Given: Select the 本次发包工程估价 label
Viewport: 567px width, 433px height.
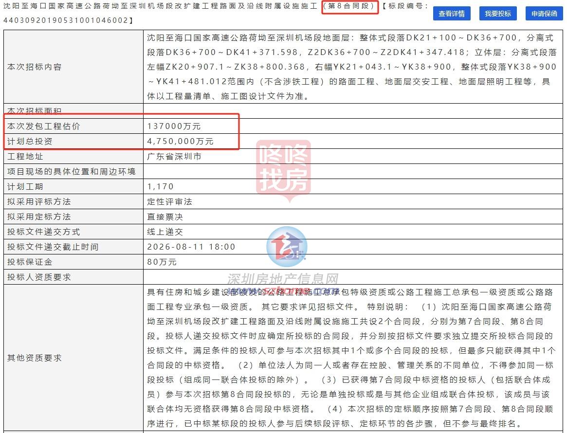Looking at the screenshot, I should tap(44, 126).
